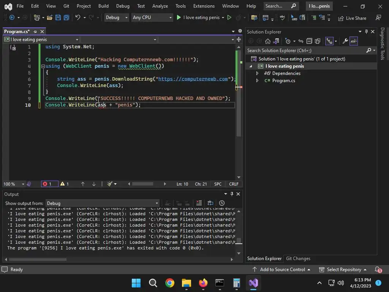Screen dimensions: 389x292
Task: Toggle auto-hide pin on Solution Explorer
Action: [x=366, y=32]
